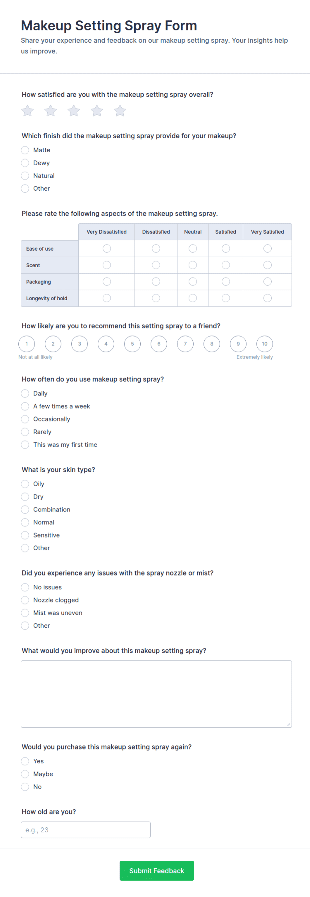Select Matte as the finish
The width and height of the screenshot is (310, 897).
25,150
